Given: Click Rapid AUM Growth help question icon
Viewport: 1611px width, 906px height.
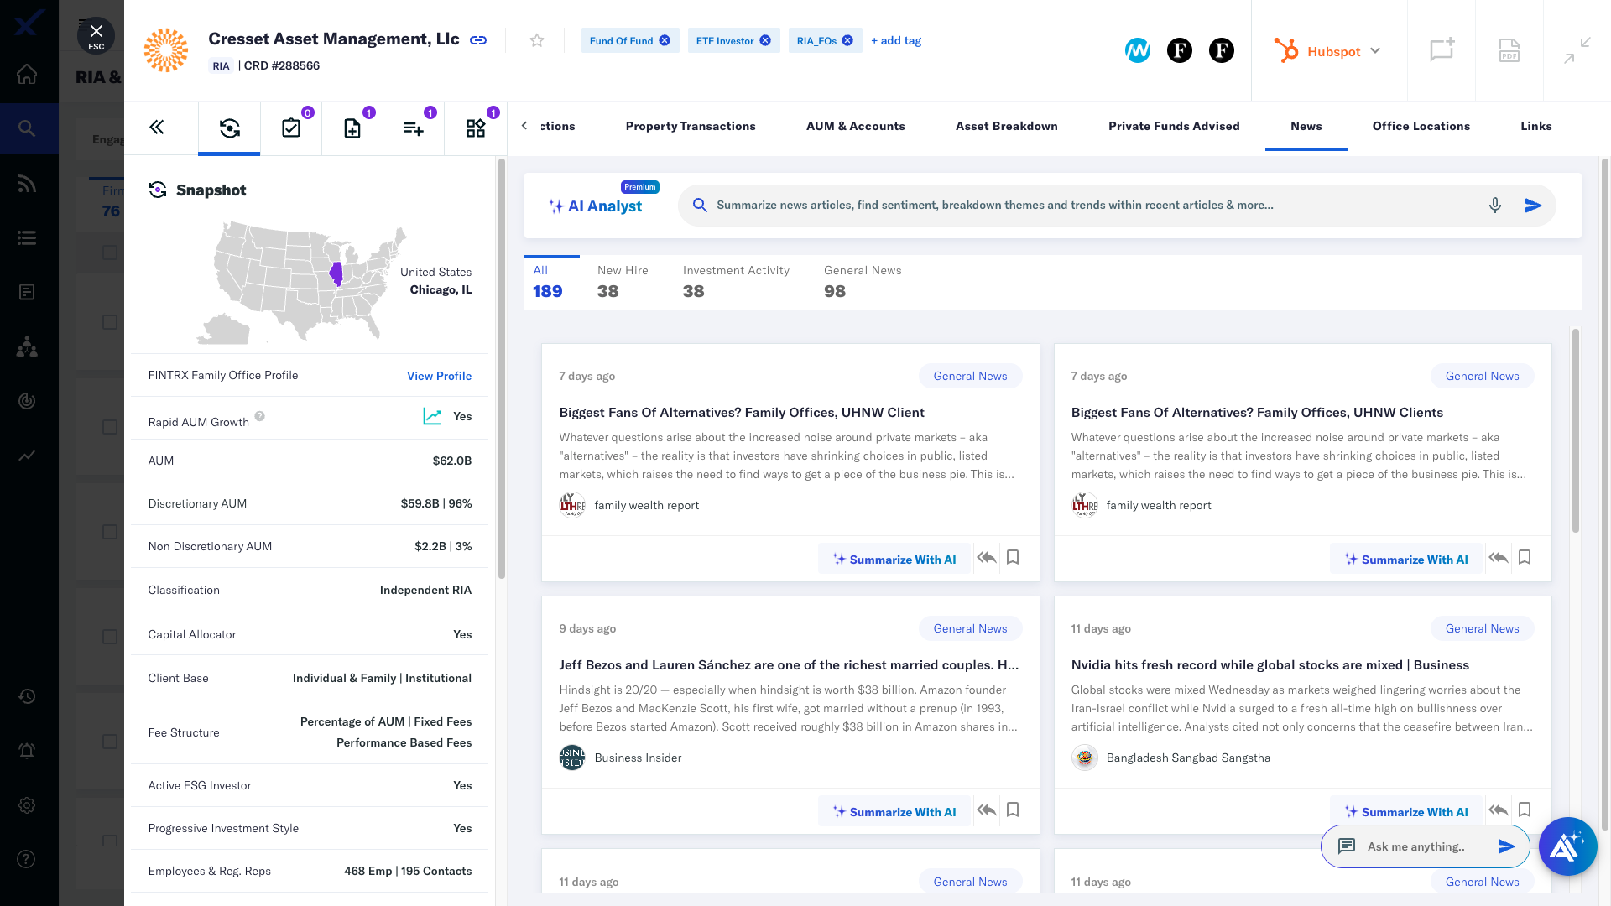Looking at the screenshot, I should pyautogui.click(x=260, y=416).
